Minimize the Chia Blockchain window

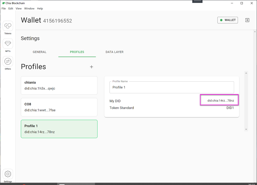[x=232, y=3]
